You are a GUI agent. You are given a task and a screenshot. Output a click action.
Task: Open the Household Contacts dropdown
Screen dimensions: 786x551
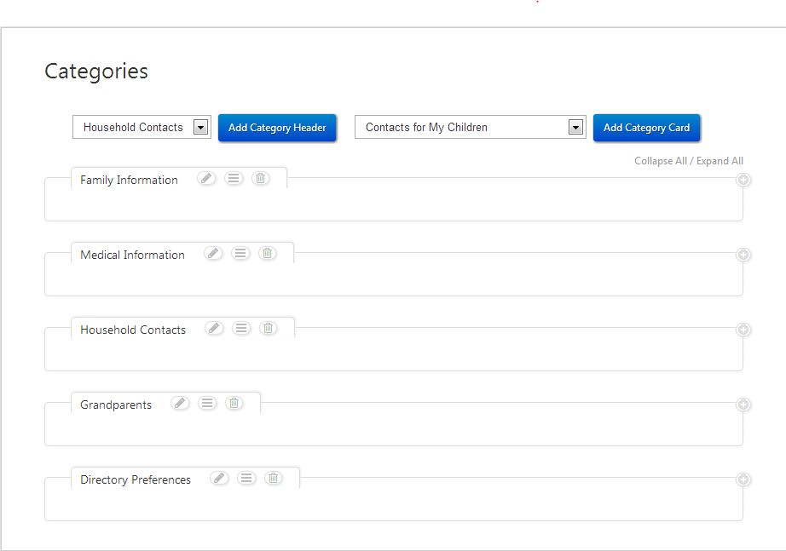[x=200, y=127]
